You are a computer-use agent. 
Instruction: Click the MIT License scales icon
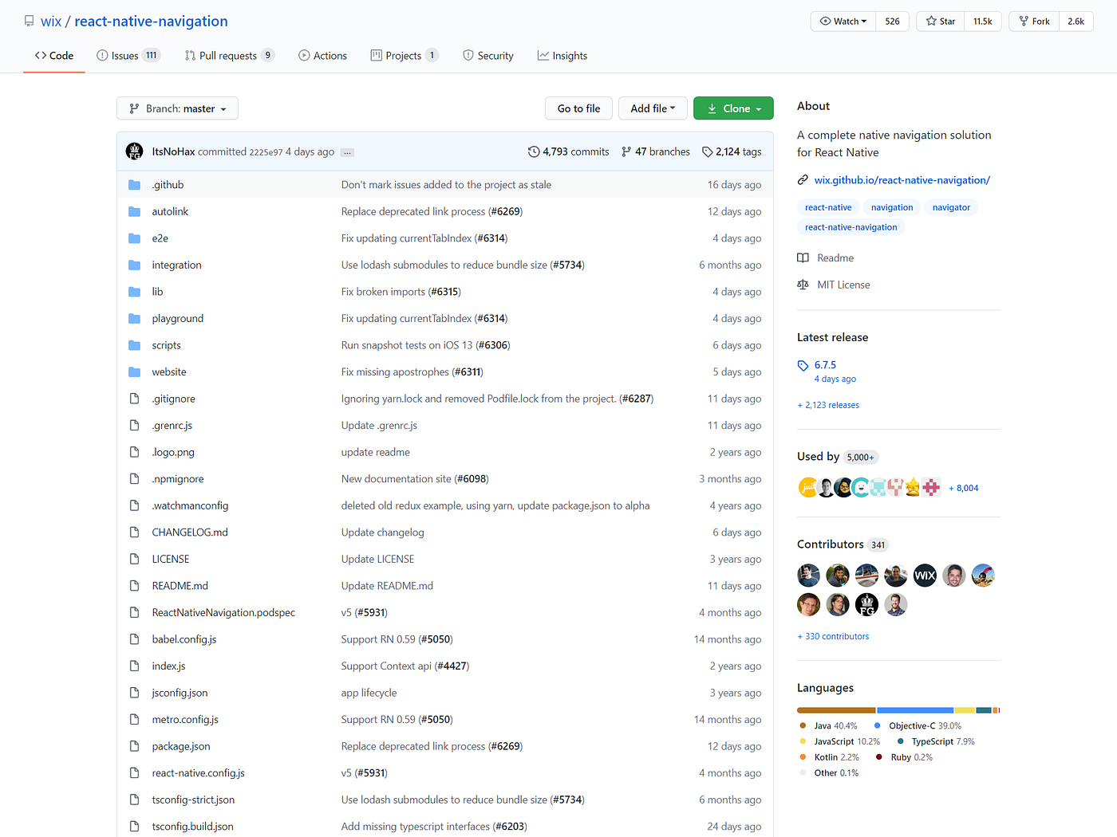[803, 284]
